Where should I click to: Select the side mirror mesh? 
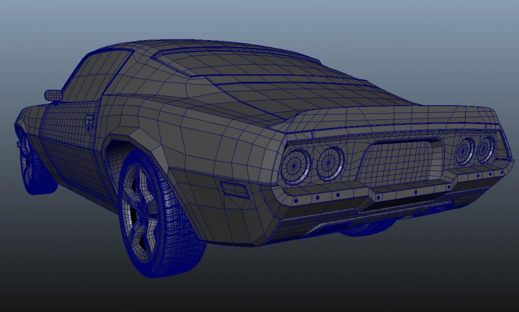[x=53, y=96]
